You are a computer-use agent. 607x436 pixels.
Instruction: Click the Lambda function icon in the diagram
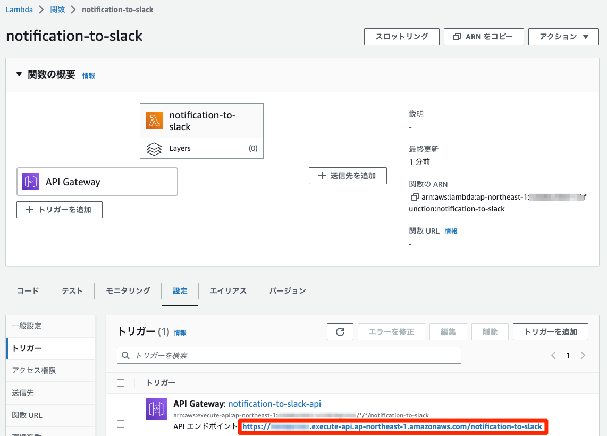(x=154, y=121)
